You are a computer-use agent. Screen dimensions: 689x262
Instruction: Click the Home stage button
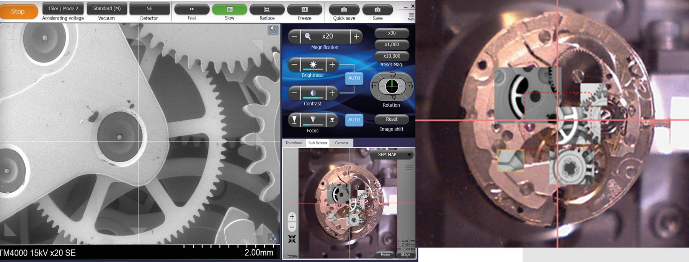click(385, 254)
